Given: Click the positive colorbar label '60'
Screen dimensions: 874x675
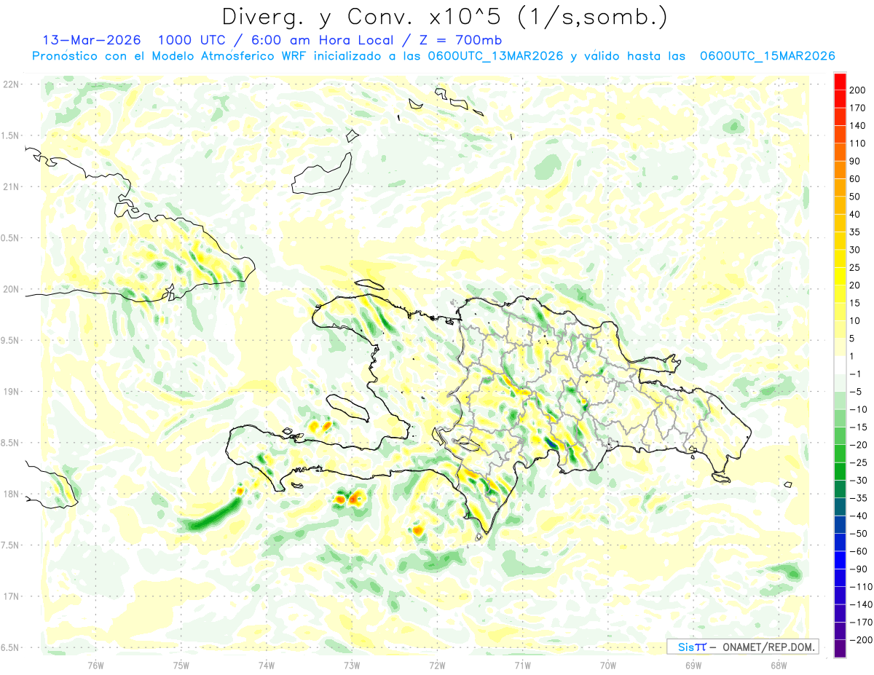Looking at the screenshot, I should 855,179.
